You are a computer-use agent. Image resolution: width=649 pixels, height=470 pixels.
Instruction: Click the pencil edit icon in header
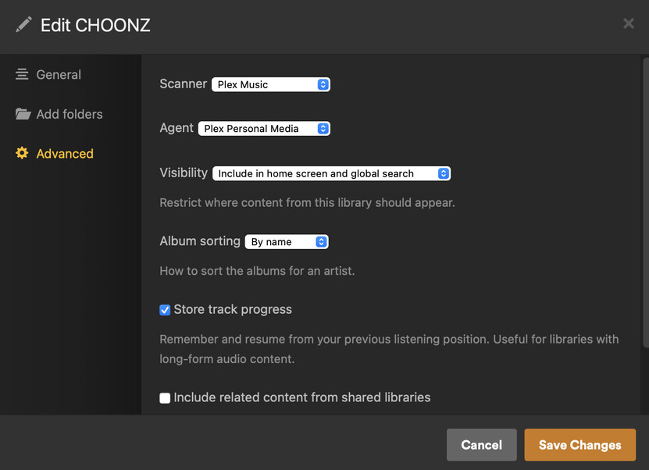(23, 24)
